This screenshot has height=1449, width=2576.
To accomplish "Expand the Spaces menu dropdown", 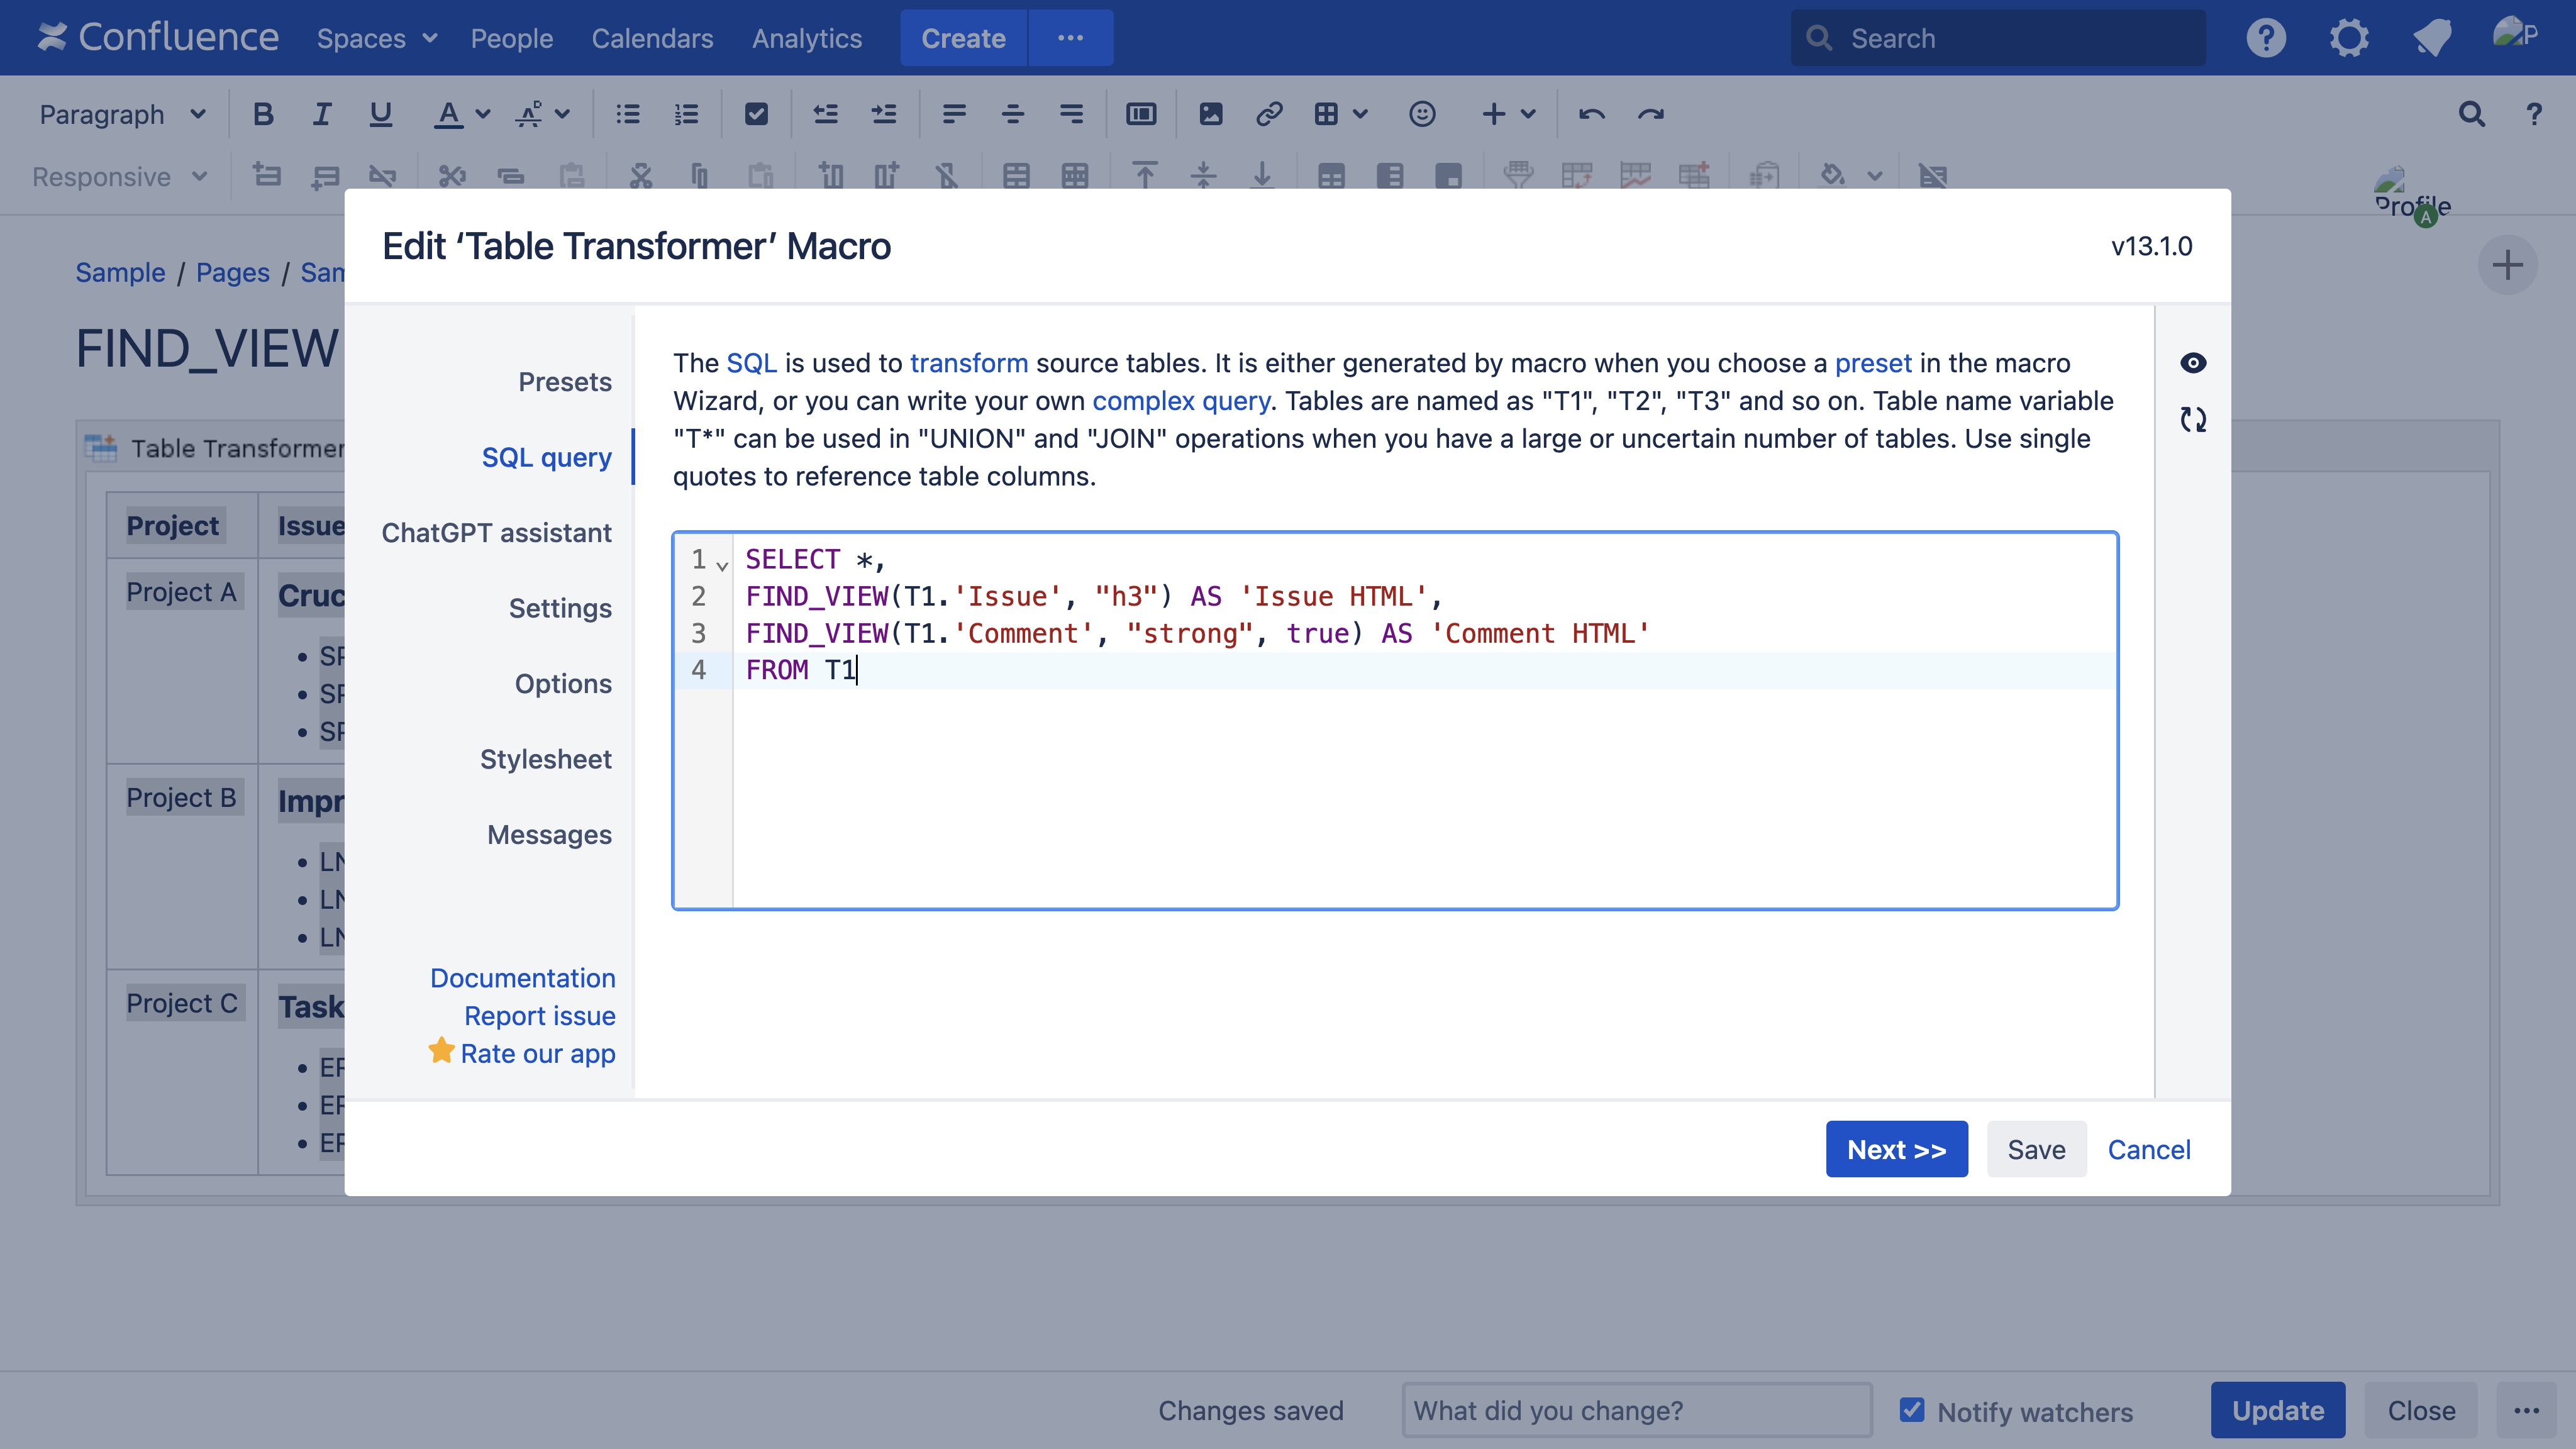I will 377,38.
